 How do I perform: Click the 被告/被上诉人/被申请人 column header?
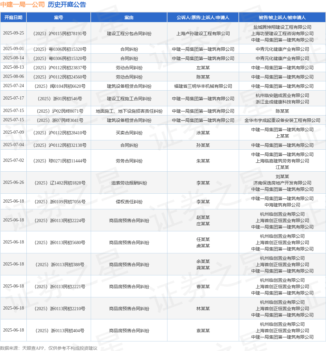pos(282,18)
